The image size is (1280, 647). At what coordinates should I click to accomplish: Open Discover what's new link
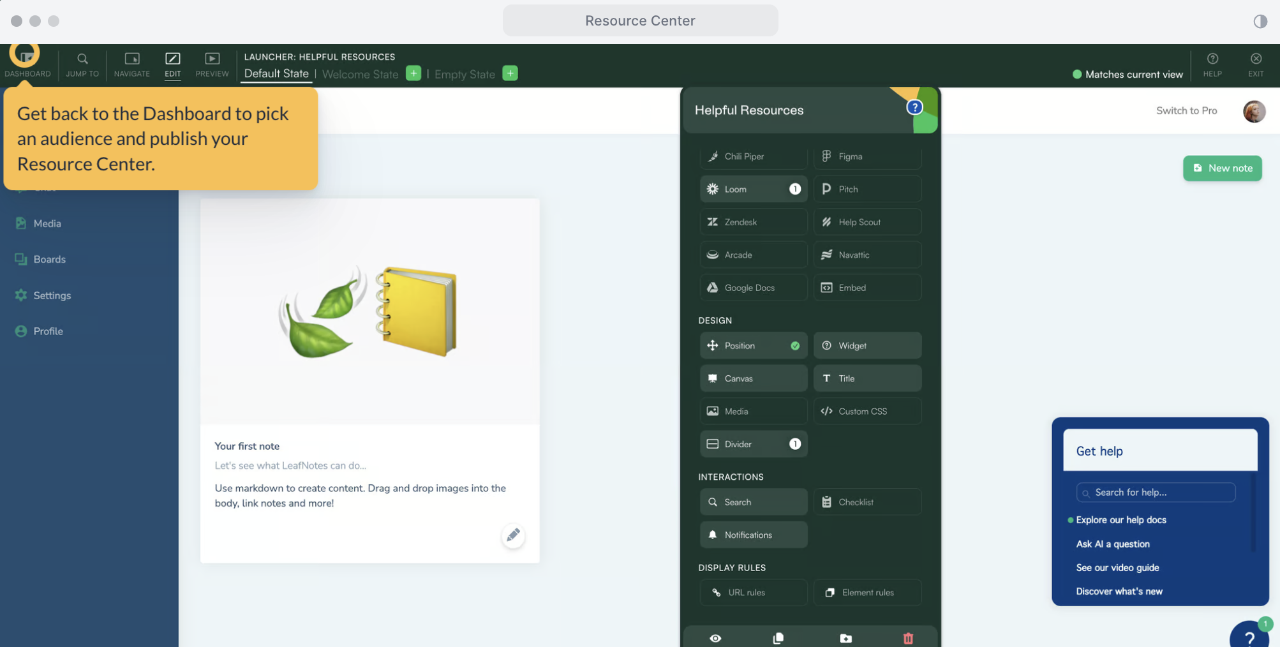(1119, 591)
